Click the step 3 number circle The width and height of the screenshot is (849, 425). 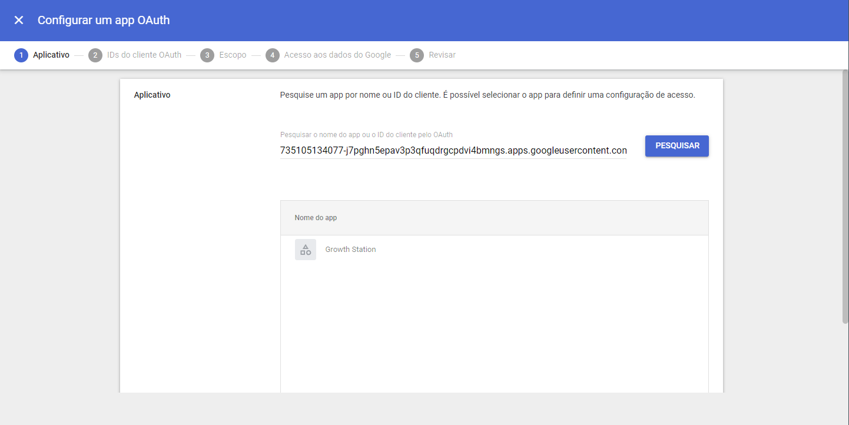click(207, 55)
